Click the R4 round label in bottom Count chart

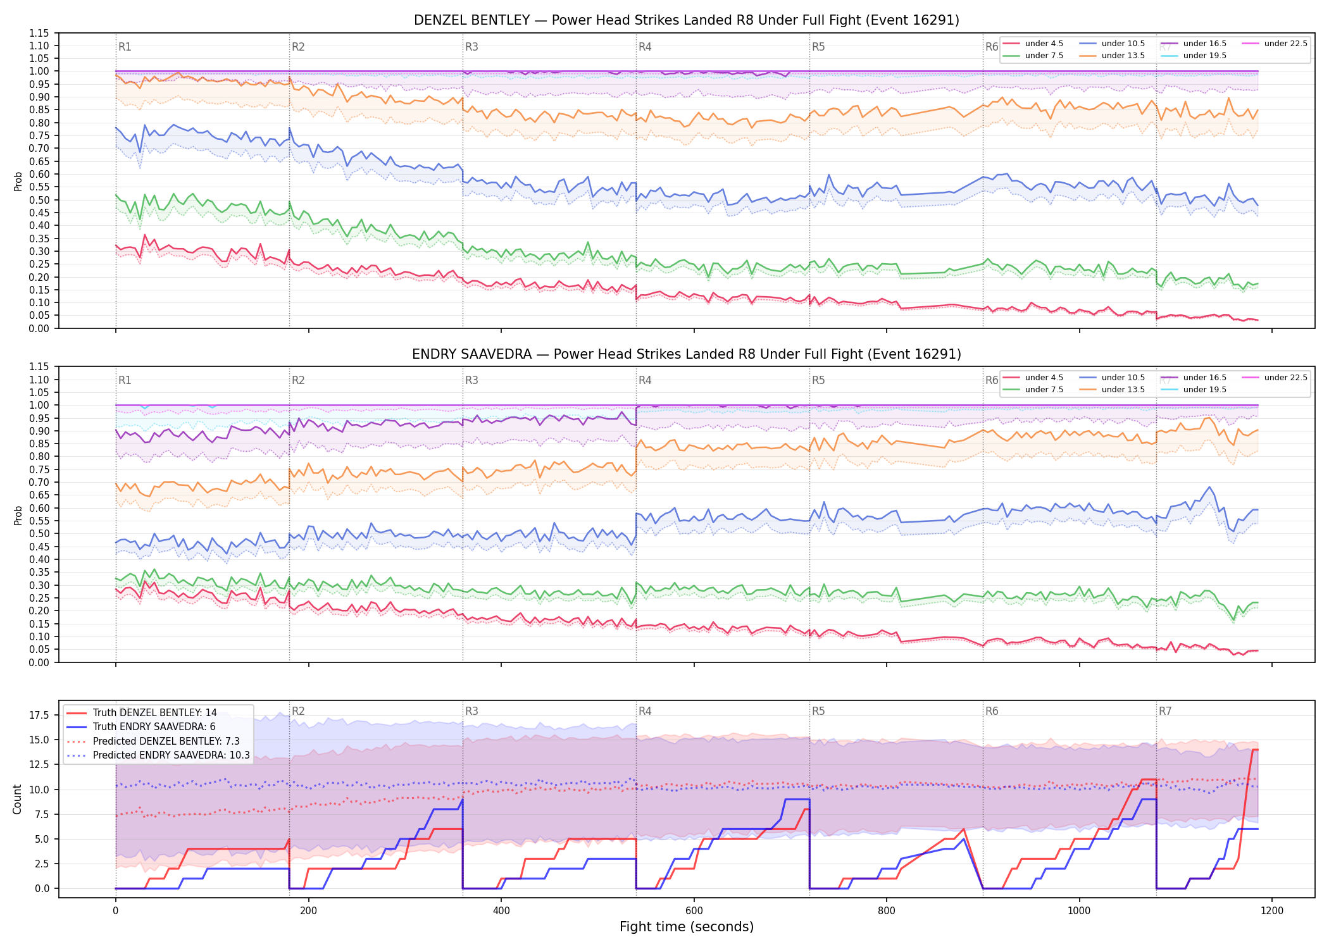click(645, 711)
